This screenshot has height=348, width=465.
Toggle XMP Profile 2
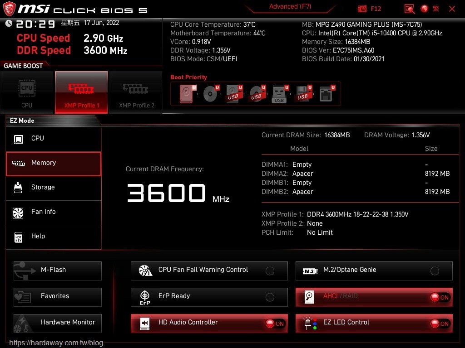[136, 92]
